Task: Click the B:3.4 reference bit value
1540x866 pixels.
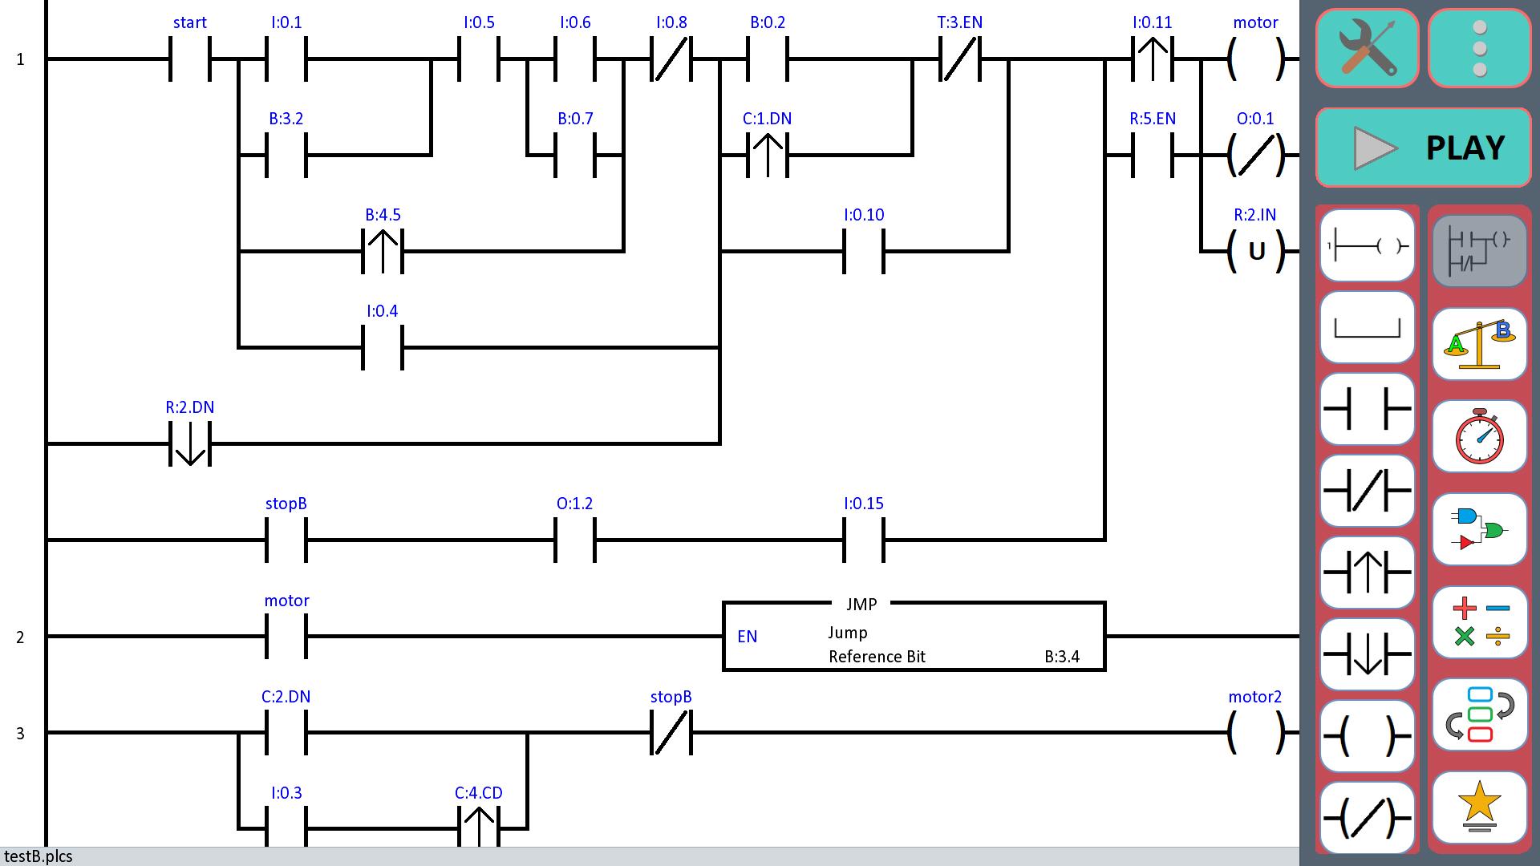Action: click(1062, 657)
